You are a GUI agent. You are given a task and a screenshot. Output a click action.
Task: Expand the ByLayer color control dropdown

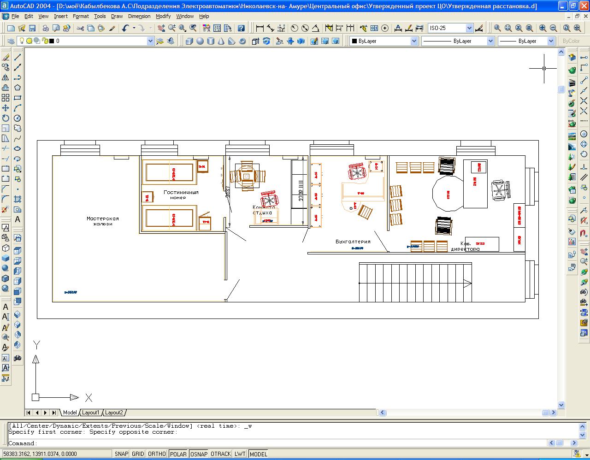pyautogui.click(x=413, y=41)
